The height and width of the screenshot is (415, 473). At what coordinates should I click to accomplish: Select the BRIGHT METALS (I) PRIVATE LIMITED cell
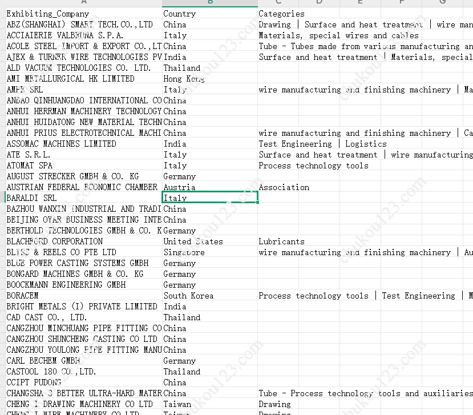coord(83,307)
